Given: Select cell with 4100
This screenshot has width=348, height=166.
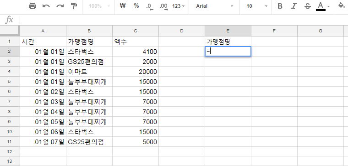Looking at the screenshot, I should [x=136, y=52].
